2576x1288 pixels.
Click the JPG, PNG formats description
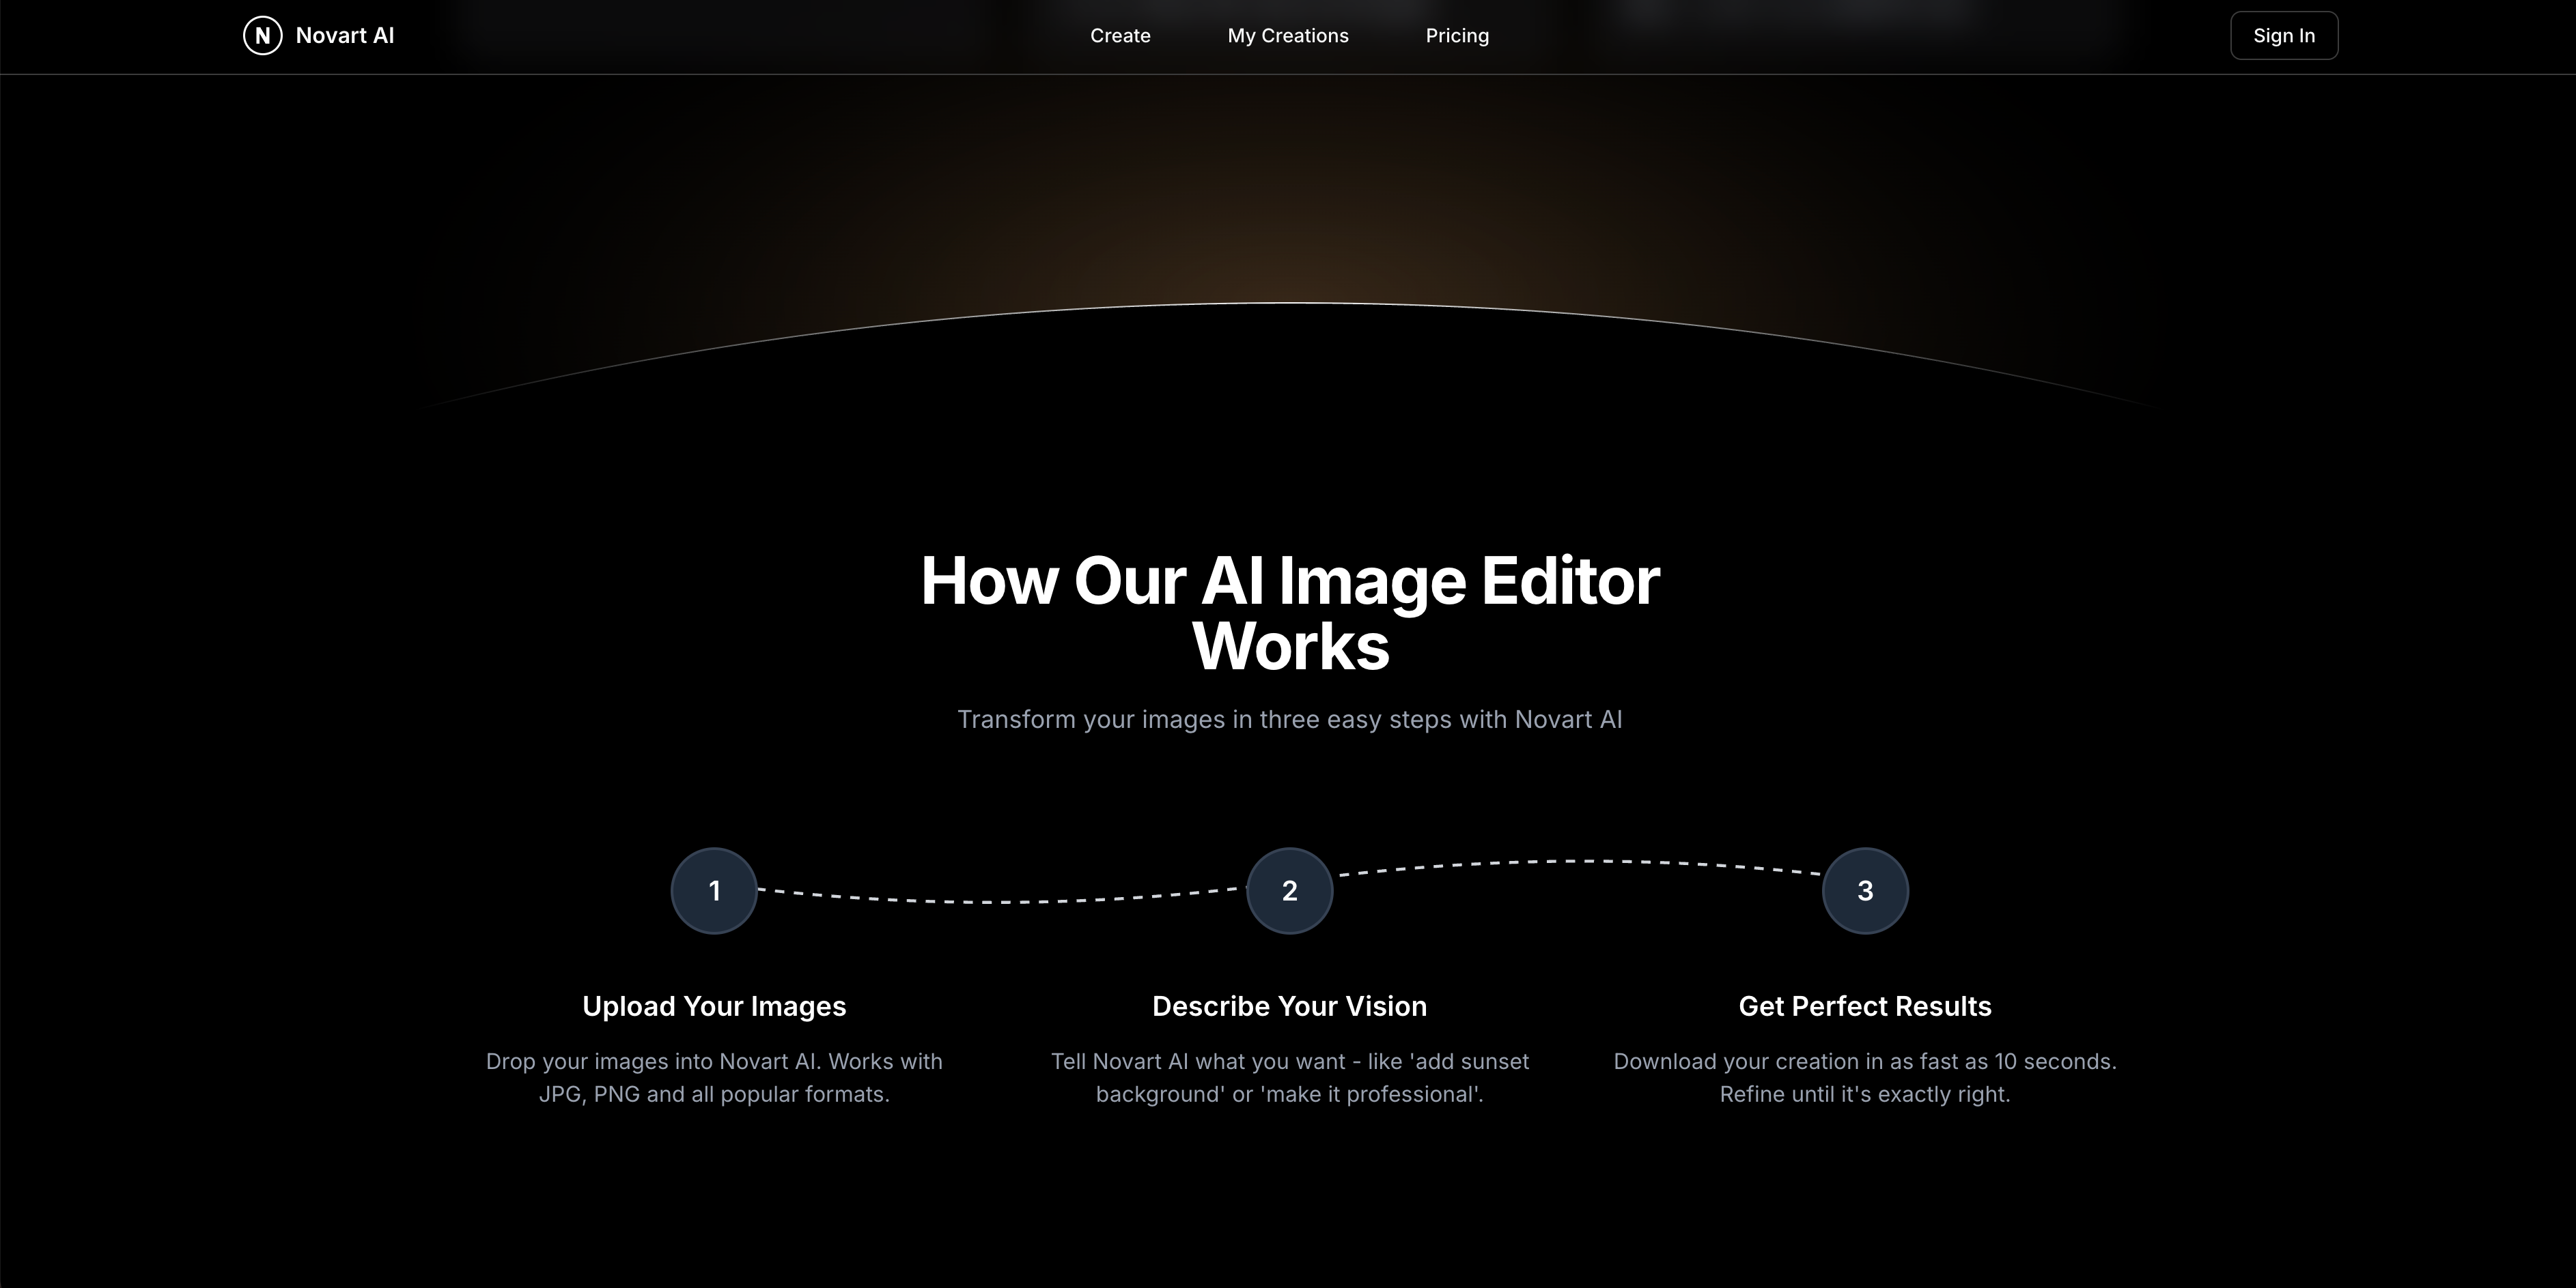714,1077
